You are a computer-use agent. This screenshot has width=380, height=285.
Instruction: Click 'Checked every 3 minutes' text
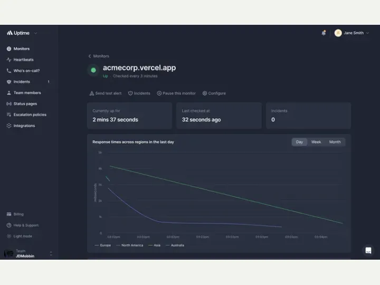135,76
